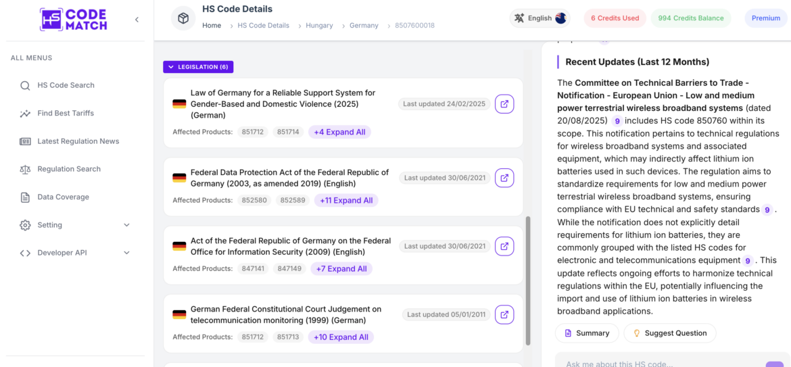This screenshot has width=791, height=367.
Task: Go to Home breadcrumb
Action: [x=212, y=25]
